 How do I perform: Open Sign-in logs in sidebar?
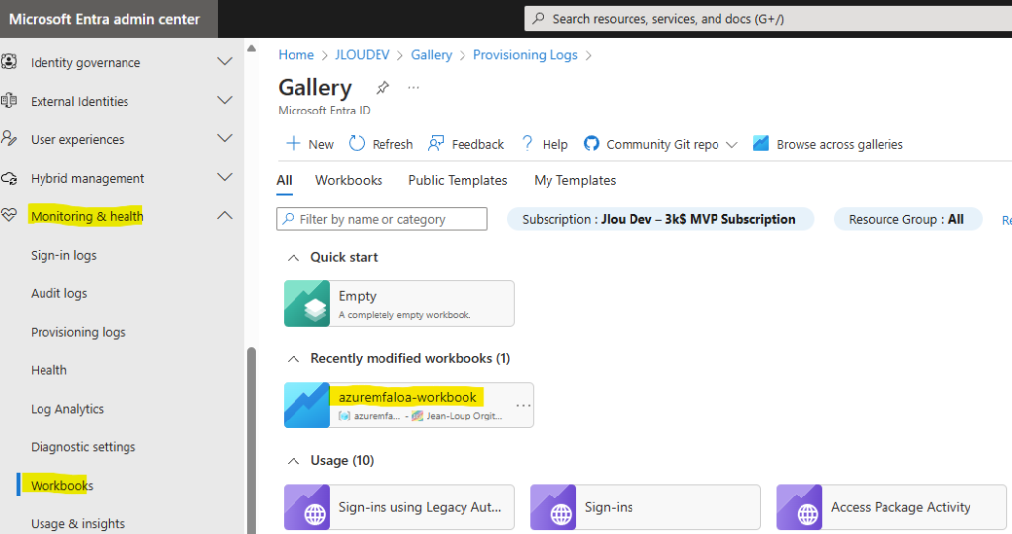[63, 255]
